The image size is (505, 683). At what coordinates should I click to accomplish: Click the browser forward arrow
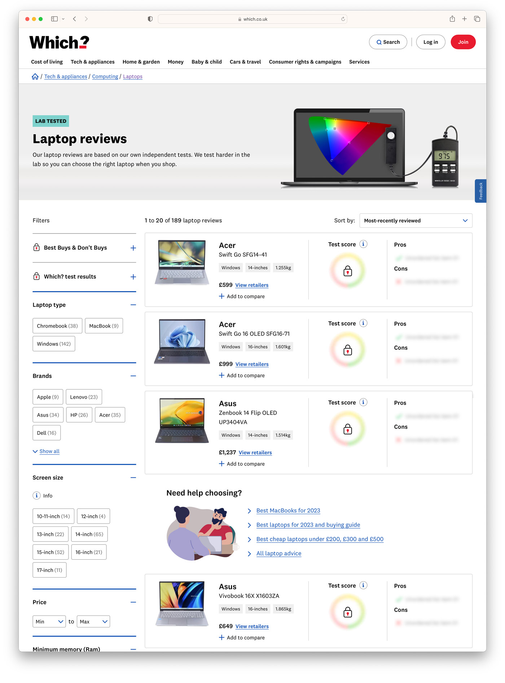(x=86, y=19)
